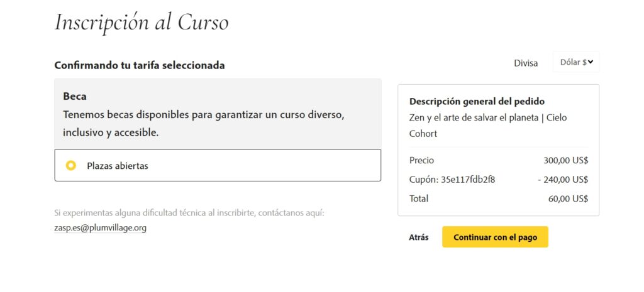The height and width of the screenshot is (292, 644).
Task: Click the Plazas abiertas label text
Action: [118, 166]
